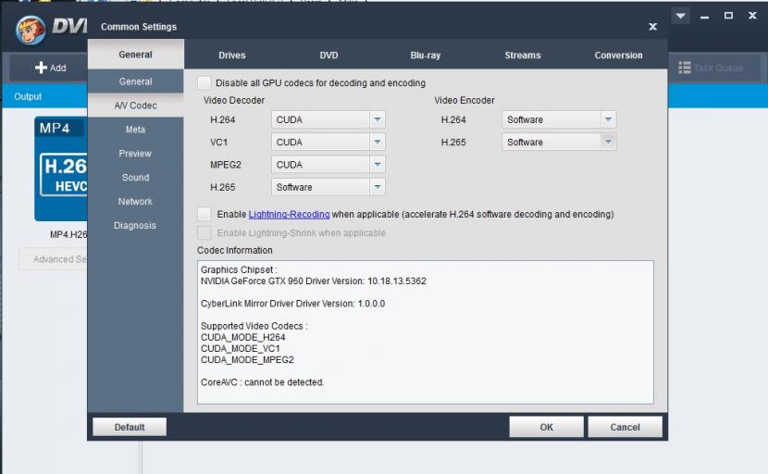
Task: Select Meta in the sidebar
Action: tap(136, 130)
